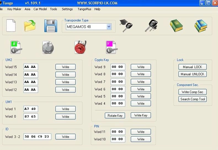Click Write for Crypto Key Word 8

141,74
